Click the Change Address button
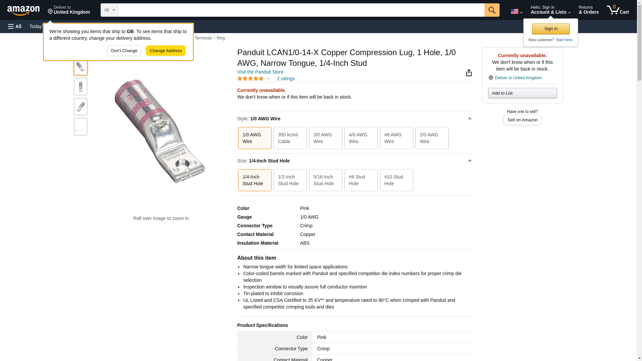 click(x=166, y=51)
